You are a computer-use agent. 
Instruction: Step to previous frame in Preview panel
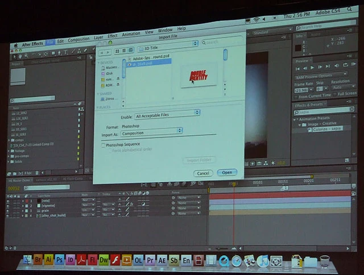[305, 68]
